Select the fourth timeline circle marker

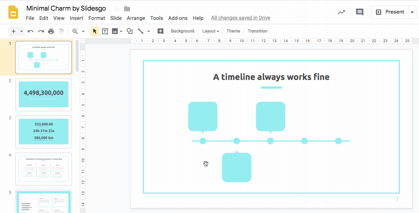pos(304,141)
